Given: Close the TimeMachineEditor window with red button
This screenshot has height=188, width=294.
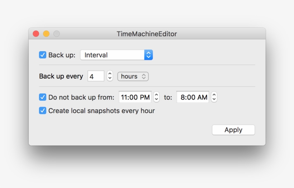Looking at the screenshot, I should [36, 34].
